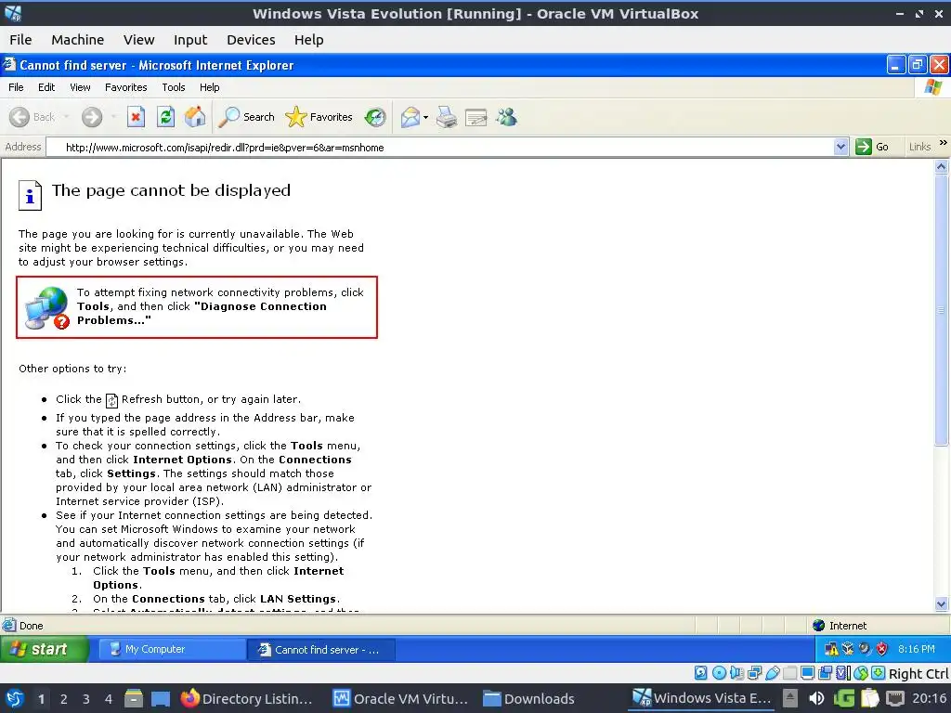Image resolution: width=951 pixels, height=713 pixels.
Task: Click the VirtualBox optical disc status icon
Action: click(719, 673)
